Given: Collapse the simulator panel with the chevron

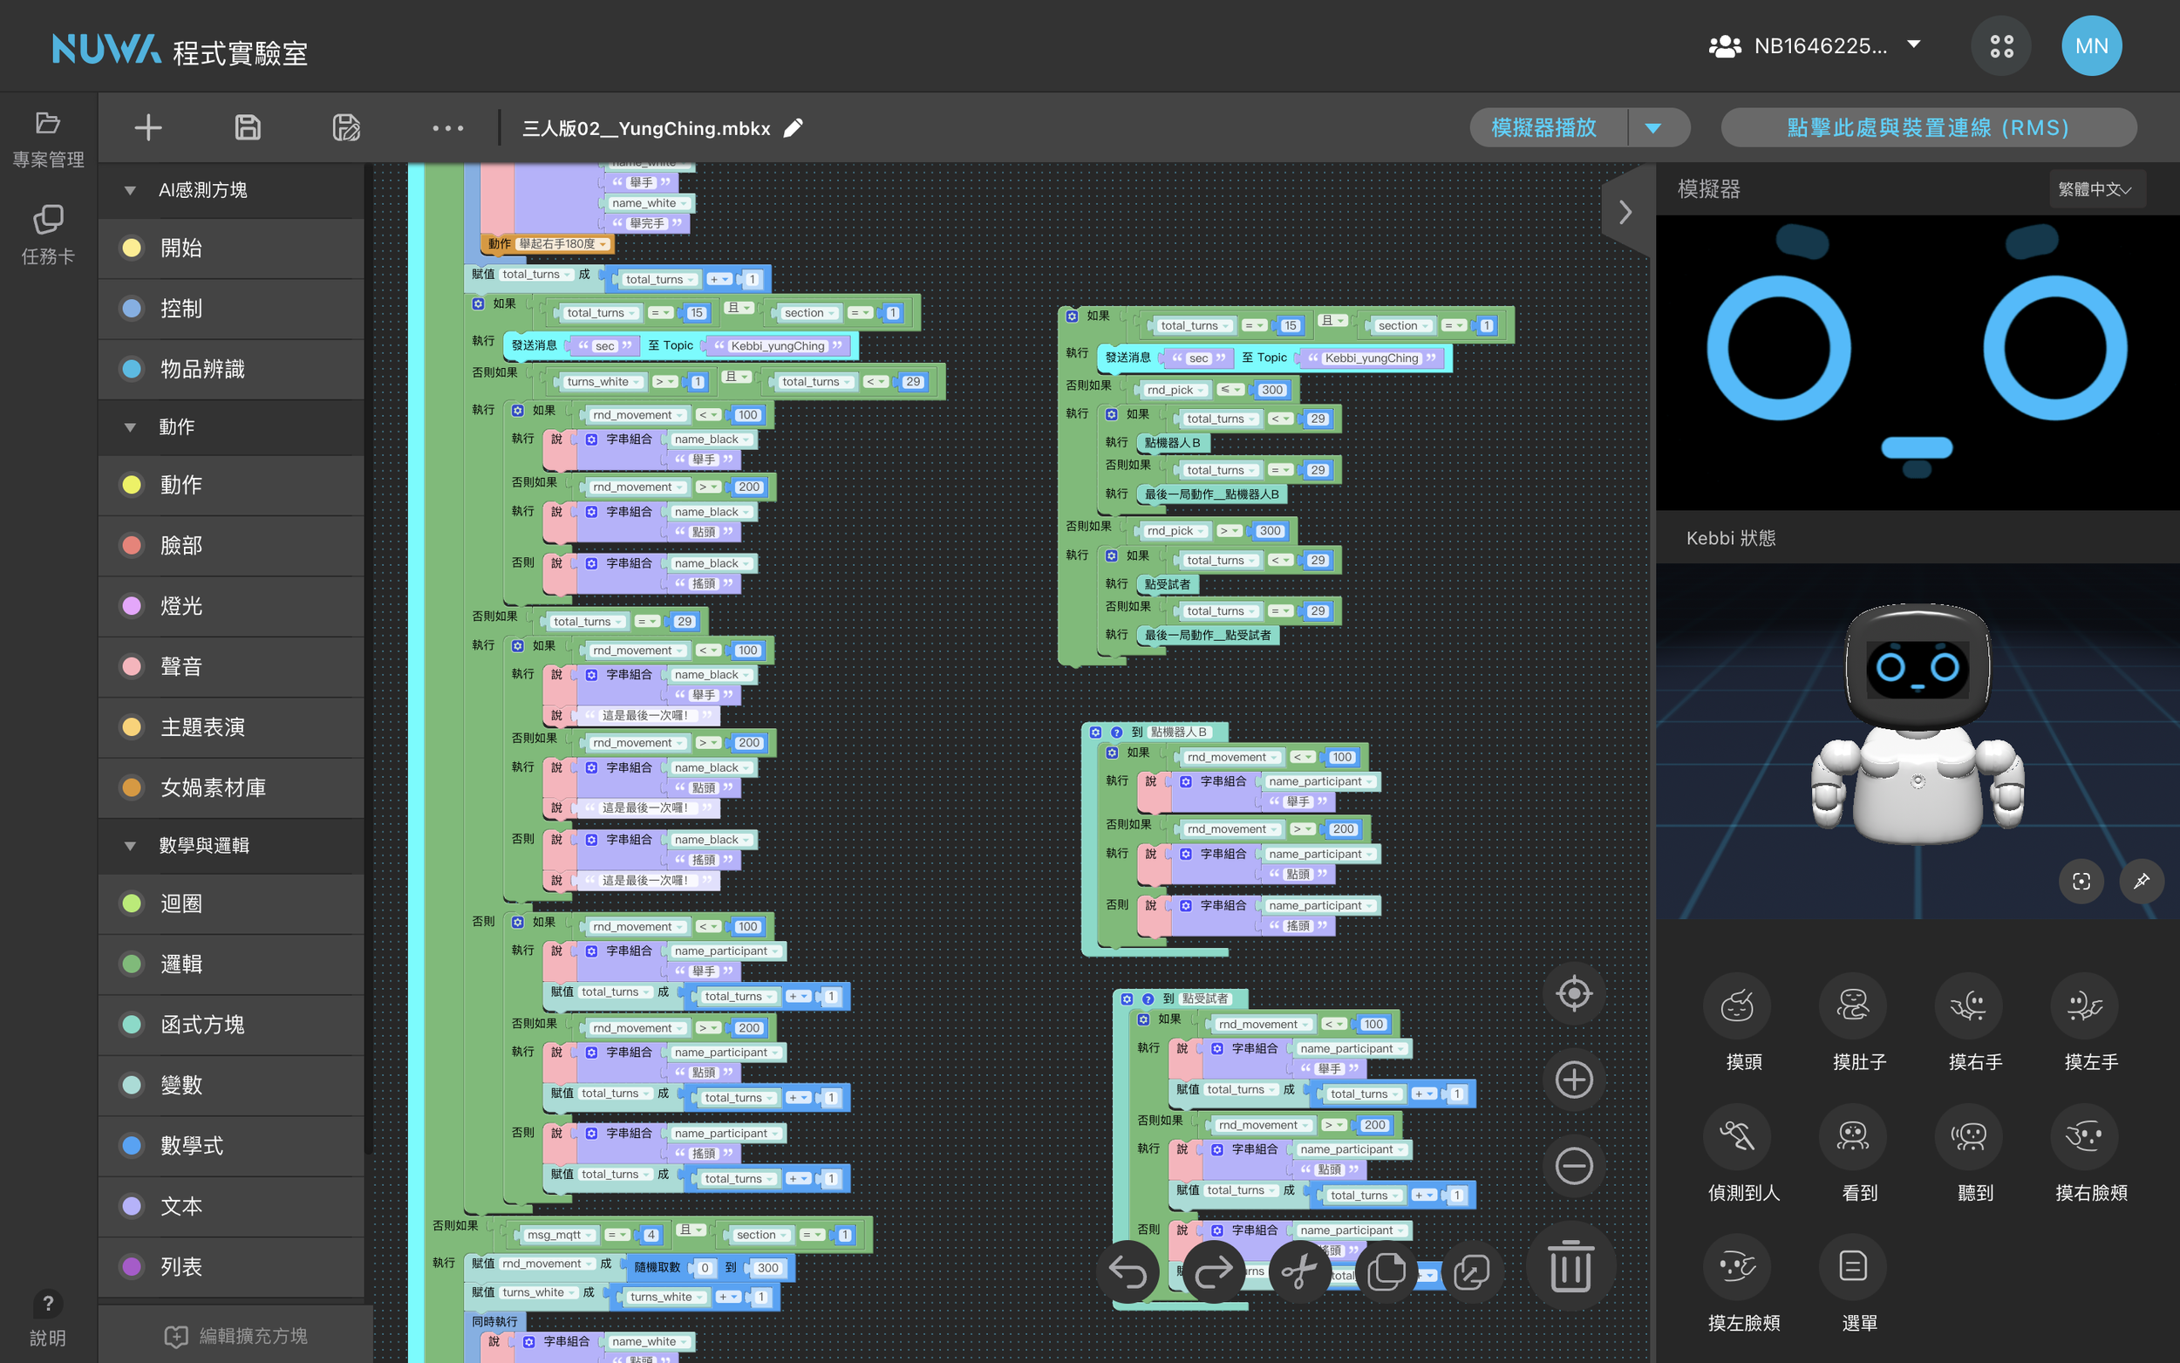Looking at the screenshot, I should coord(1625,213).
